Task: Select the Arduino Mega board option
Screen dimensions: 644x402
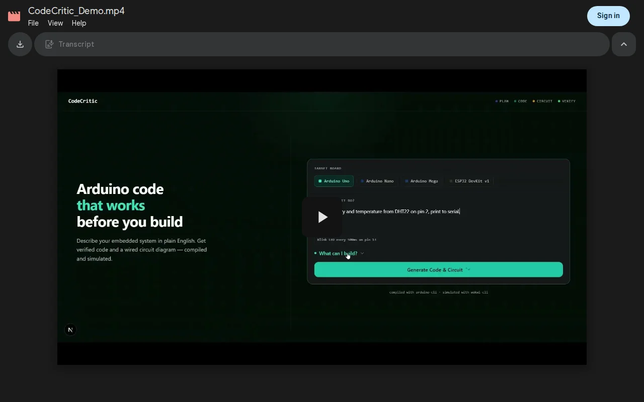Action: [x=422, y=181]
